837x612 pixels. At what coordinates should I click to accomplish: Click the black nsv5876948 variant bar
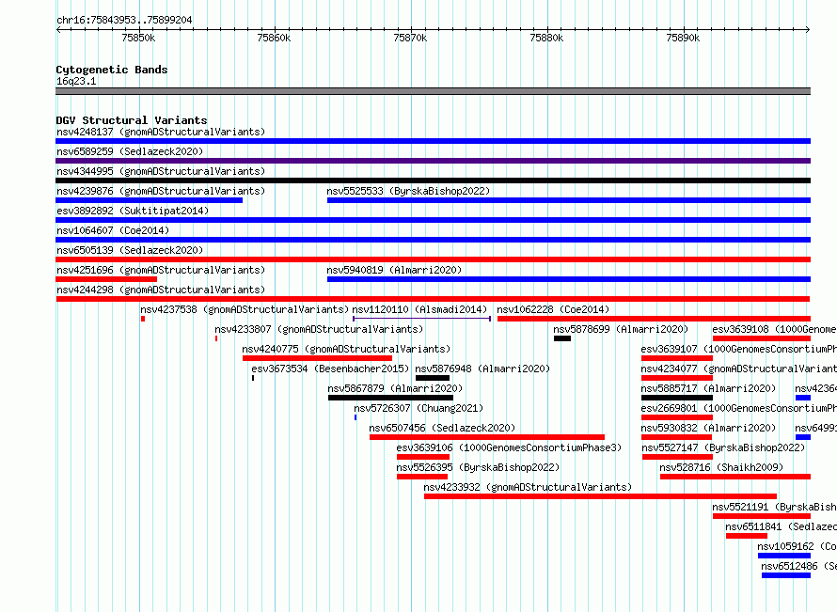pyautogui.click(x=433, y=378)
